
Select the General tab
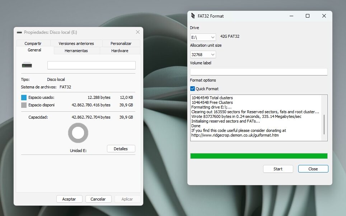click(x=34, y=50)
